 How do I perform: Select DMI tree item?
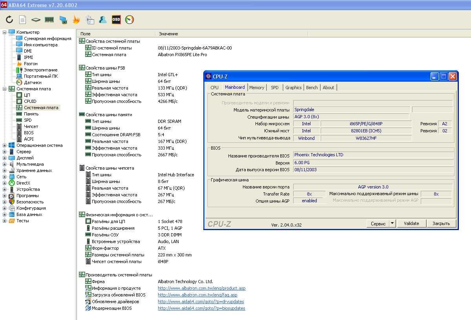[x=28, y=51]
